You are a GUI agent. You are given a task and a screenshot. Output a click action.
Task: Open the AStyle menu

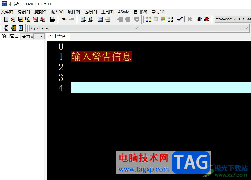[x=123, y=12]
